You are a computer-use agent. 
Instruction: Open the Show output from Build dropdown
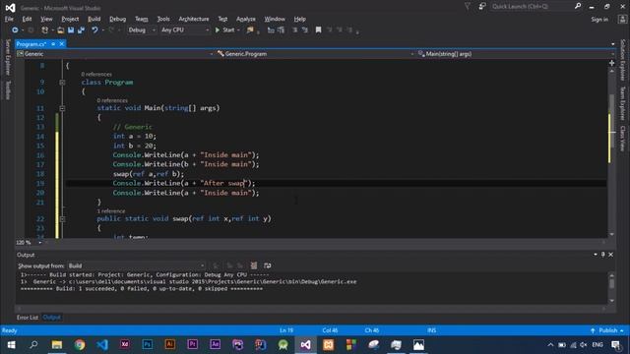click(x=136, y=265)
